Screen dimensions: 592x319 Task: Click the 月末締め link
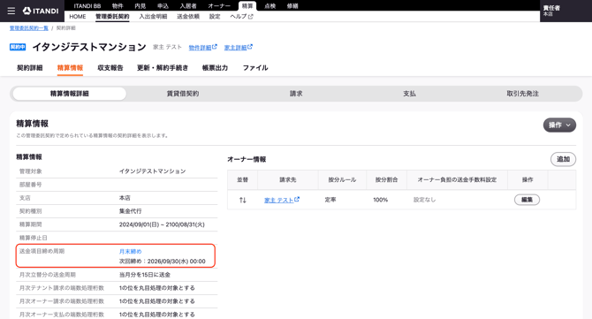click(x=130, y=252)
